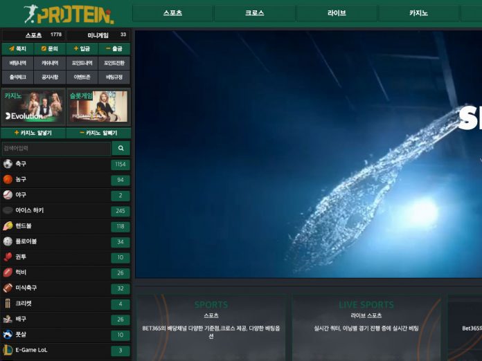The image size is (482, 361).
Task: Open the LIVE SPORTS 라이브 스포츠 card
Action: click(366, 328)
